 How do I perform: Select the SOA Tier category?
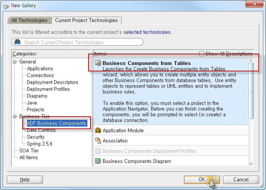click(29, 150)
